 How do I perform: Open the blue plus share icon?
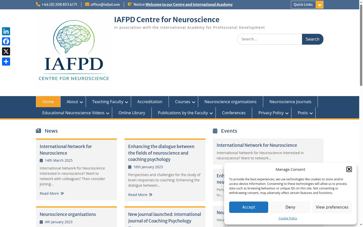click(x=6, y=62)
